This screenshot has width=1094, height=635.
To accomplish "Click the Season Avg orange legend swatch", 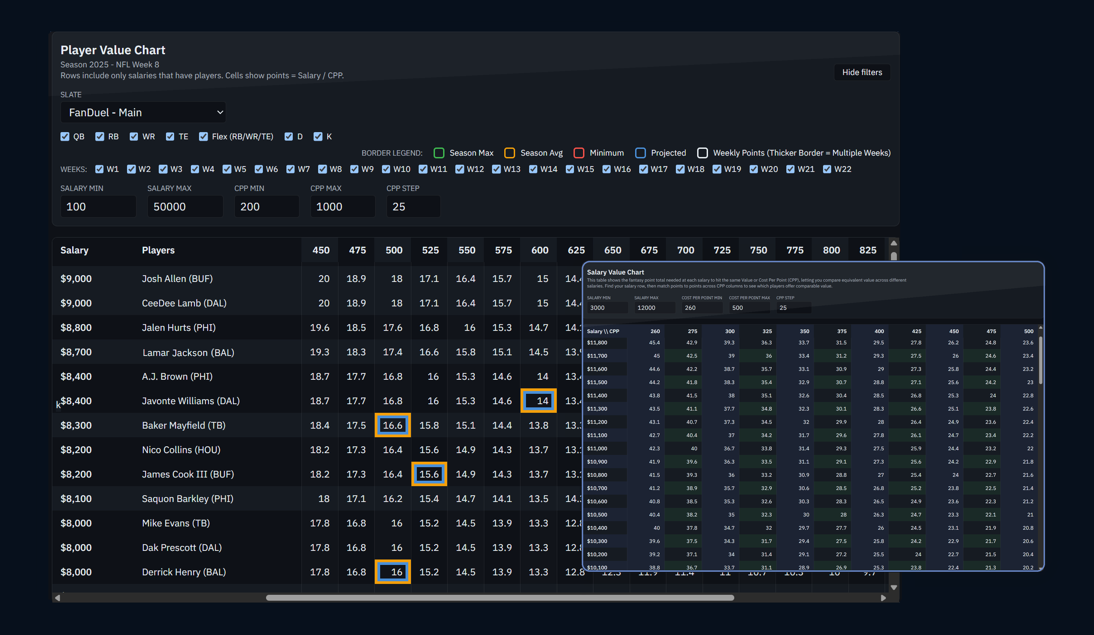I will pyautogui.click(x=510, y=153).
